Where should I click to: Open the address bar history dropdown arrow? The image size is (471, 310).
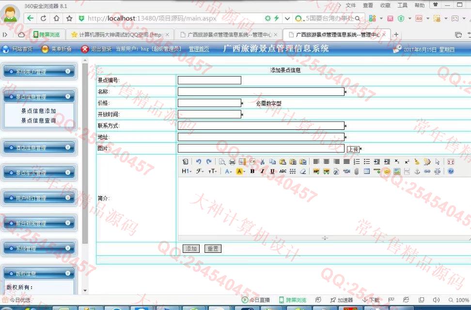287,18
